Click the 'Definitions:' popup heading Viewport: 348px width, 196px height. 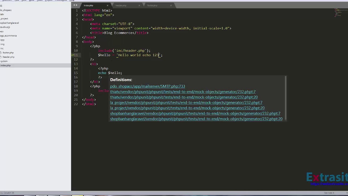[121, 80]
